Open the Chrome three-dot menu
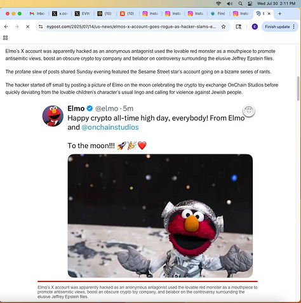301x303 pixels. (294, 27)
